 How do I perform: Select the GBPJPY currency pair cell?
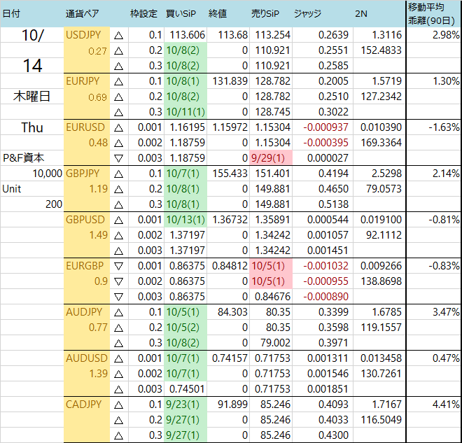[x=87, y=173]
